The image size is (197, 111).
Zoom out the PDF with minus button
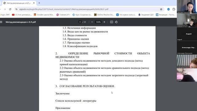(x=92, y=22)
